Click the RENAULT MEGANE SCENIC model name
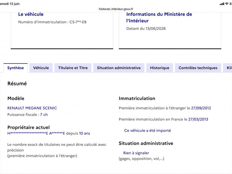The width and height of the screenshot is (232, 174). 32,108
